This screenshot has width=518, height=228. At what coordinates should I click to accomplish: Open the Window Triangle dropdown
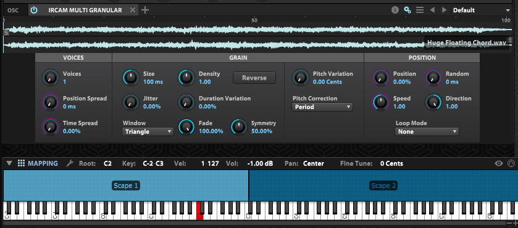(x=148, y=132)
